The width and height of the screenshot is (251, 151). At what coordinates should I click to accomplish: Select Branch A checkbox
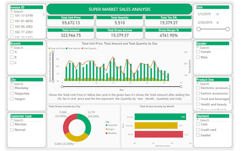coord(12,52)
